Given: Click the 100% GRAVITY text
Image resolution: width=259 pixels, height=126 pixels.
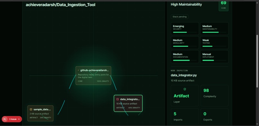Looking at the screenshot, I should [x=103, y=81].
